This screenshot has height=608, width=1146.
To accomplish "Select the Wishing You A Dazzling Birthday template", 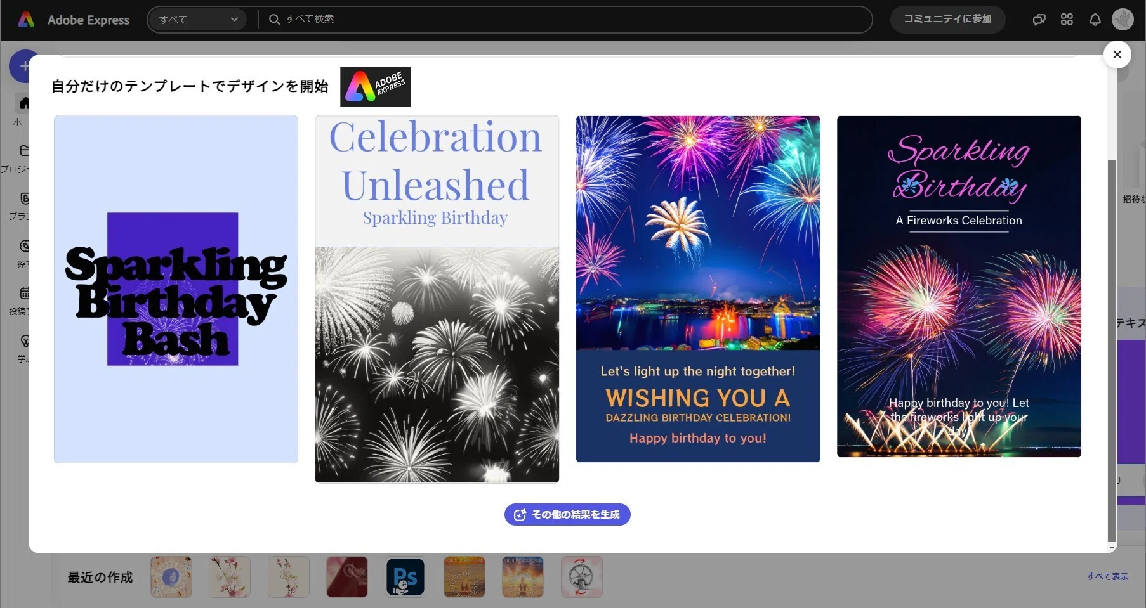I will coord(698,289).
